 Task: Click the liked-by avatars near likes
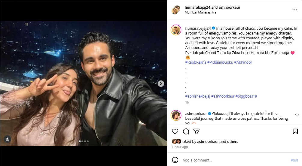176,141
